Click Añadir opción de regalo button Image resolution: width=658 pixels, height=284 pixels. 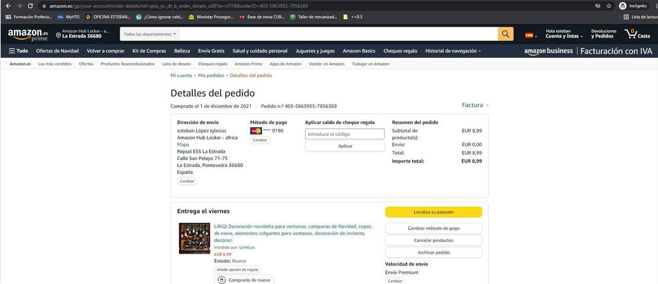(x=237, y=270)
